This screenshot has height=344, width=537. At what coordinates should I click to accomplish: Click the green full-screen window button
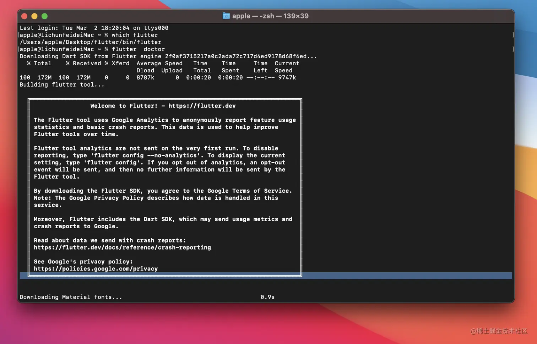click(x=44, y=16)
